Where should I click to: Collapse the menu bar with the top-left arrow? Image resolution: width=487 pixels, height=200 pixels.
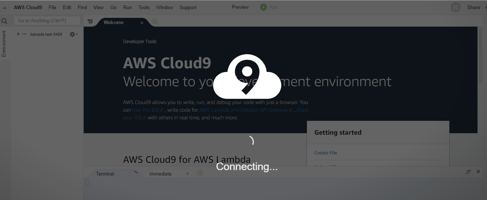(5, 8)
